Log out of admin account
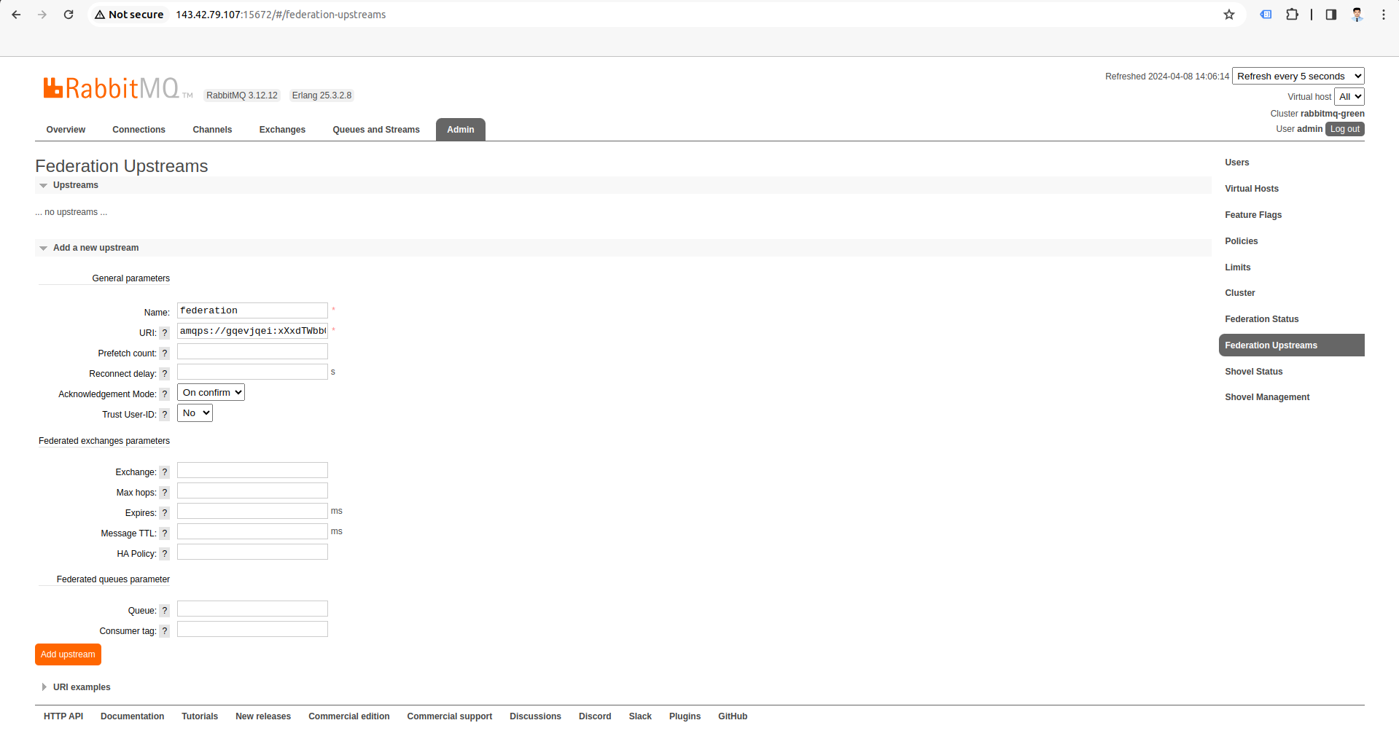The width and height of the screenshot is (1399, 739). [1344, 129]
